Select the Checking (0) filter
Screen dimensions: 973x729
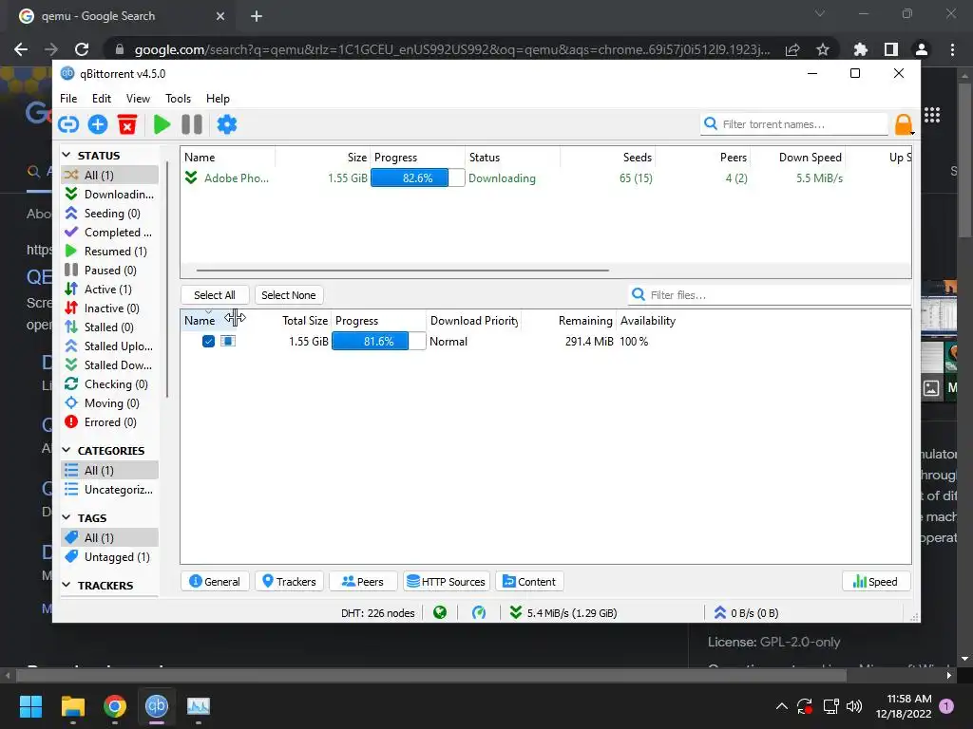[x=110, y=384]
